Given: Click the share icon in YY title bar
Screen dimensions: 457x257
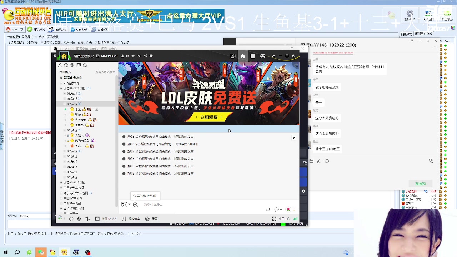Looking at the screenshot, I should point(145,56).
